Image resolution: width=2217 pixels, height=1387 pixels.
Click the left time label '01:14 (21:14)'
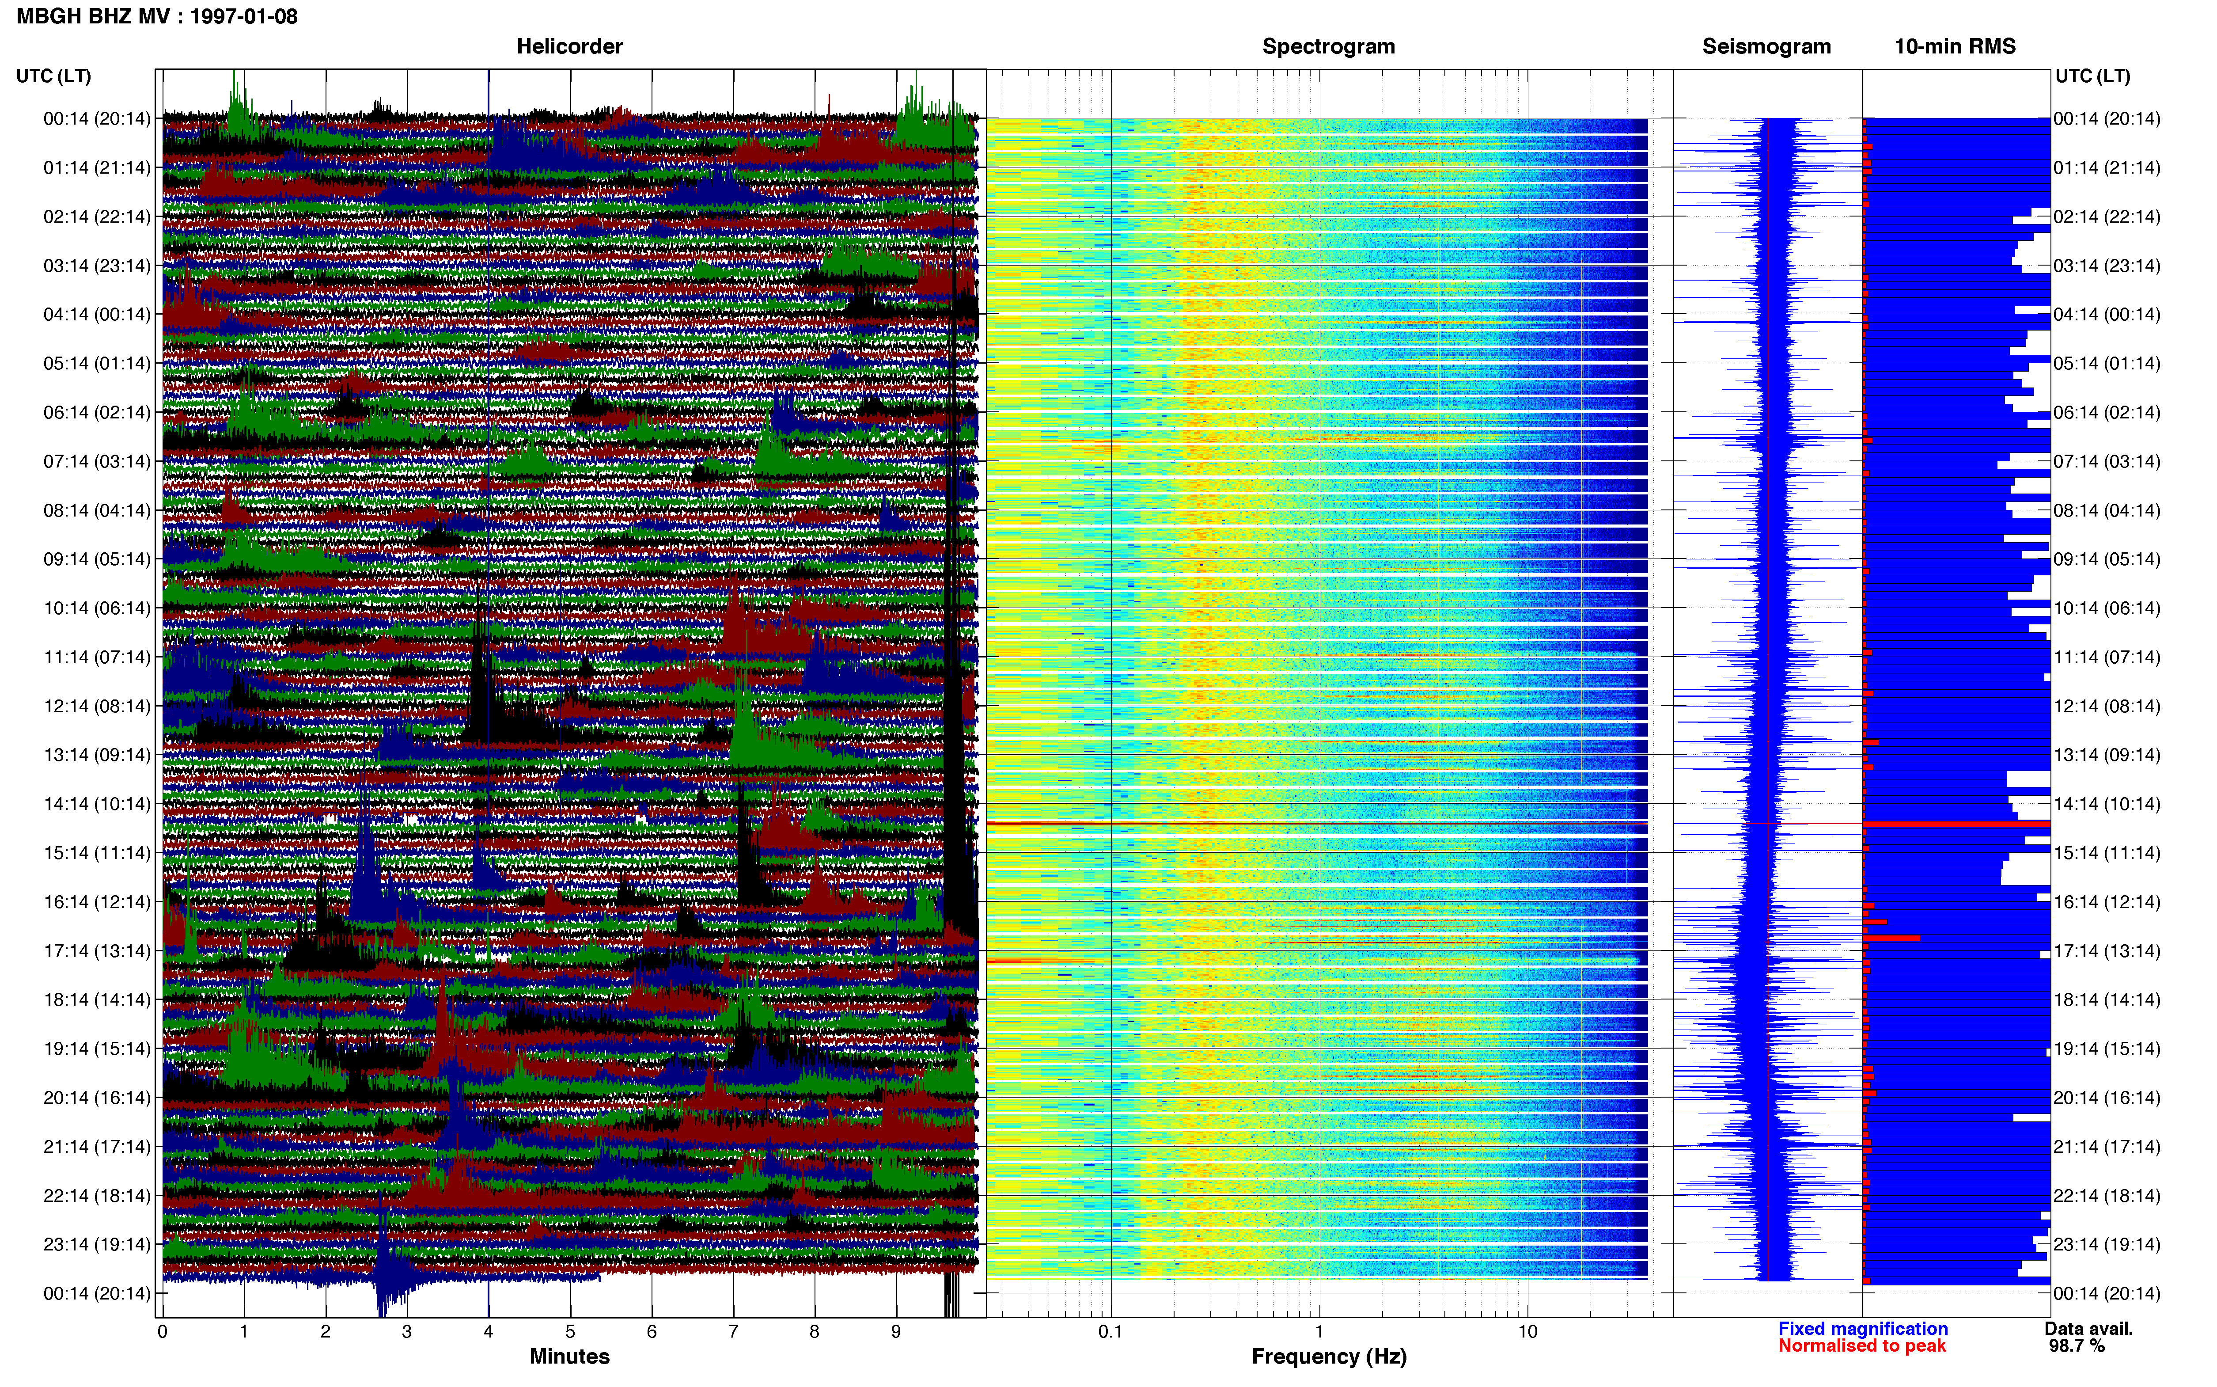pos(97,168)
